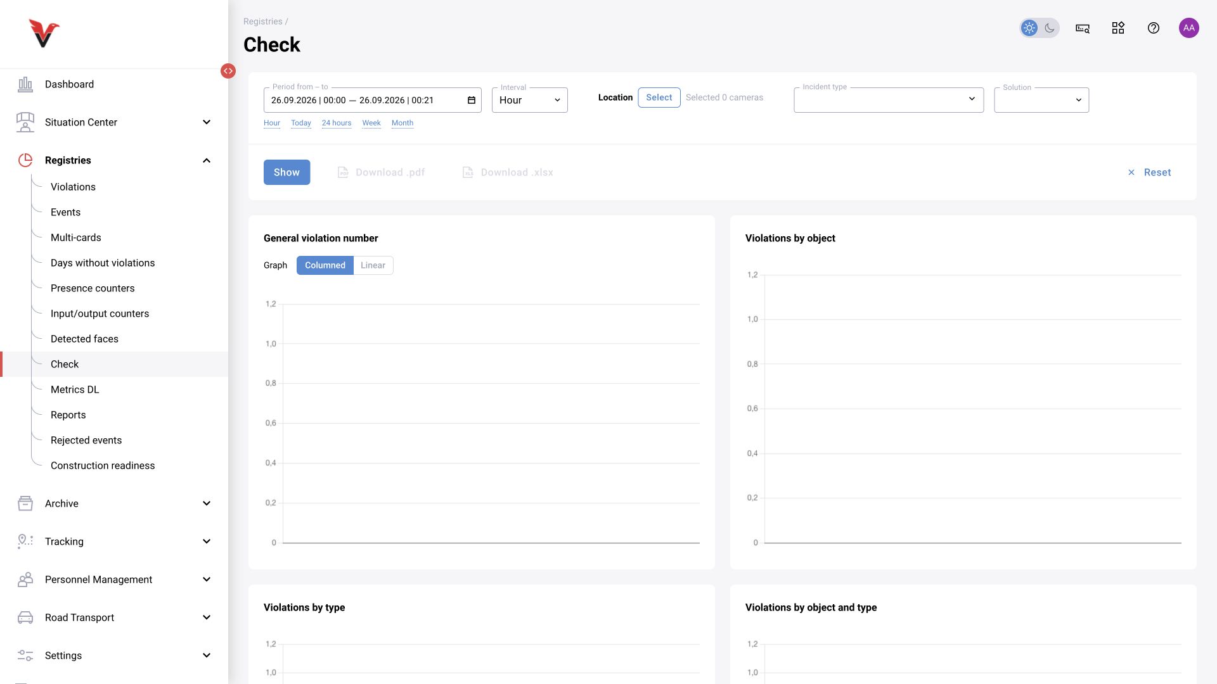This screenshot has height=684, width=1217.
Task: Expand the Settings section chevron
Action: point(207,655)
